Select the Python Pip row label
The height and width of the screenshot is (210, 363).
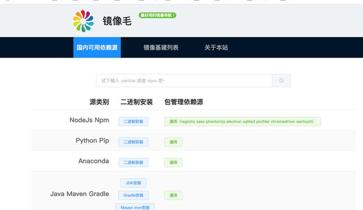tap(92, 140)
